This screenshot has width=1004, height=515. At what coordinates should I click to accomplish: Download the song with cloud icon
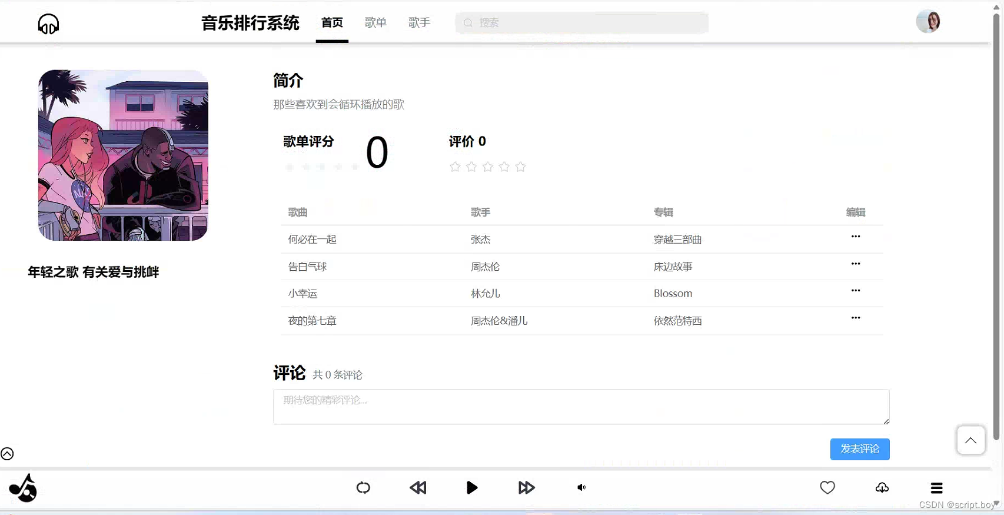(x=882, y=487)
